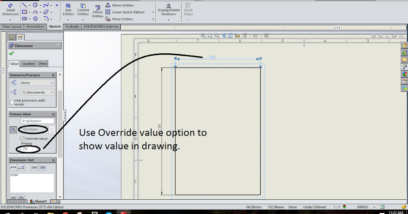The width and height of the screenshot is (408, 214).
Task: Open the tolerance type dropdown showing None
Action: pyautogui.click(x=37, y=83)
